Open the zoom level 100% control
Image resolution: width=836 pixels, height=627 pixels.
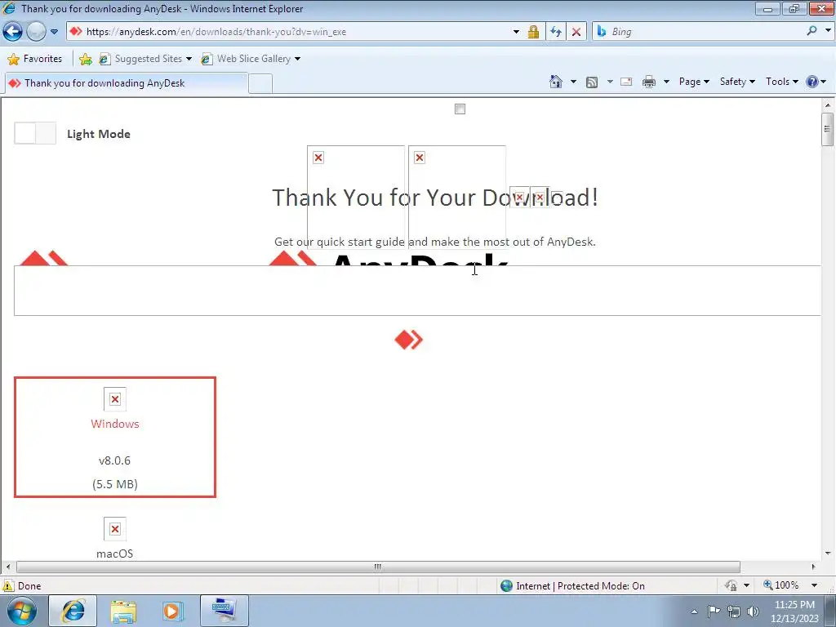click(x=781, y=585)
